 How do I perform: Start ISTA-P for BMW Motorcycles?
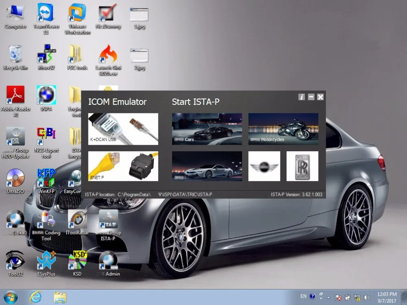pyautogui.click(x=283, y=129)
